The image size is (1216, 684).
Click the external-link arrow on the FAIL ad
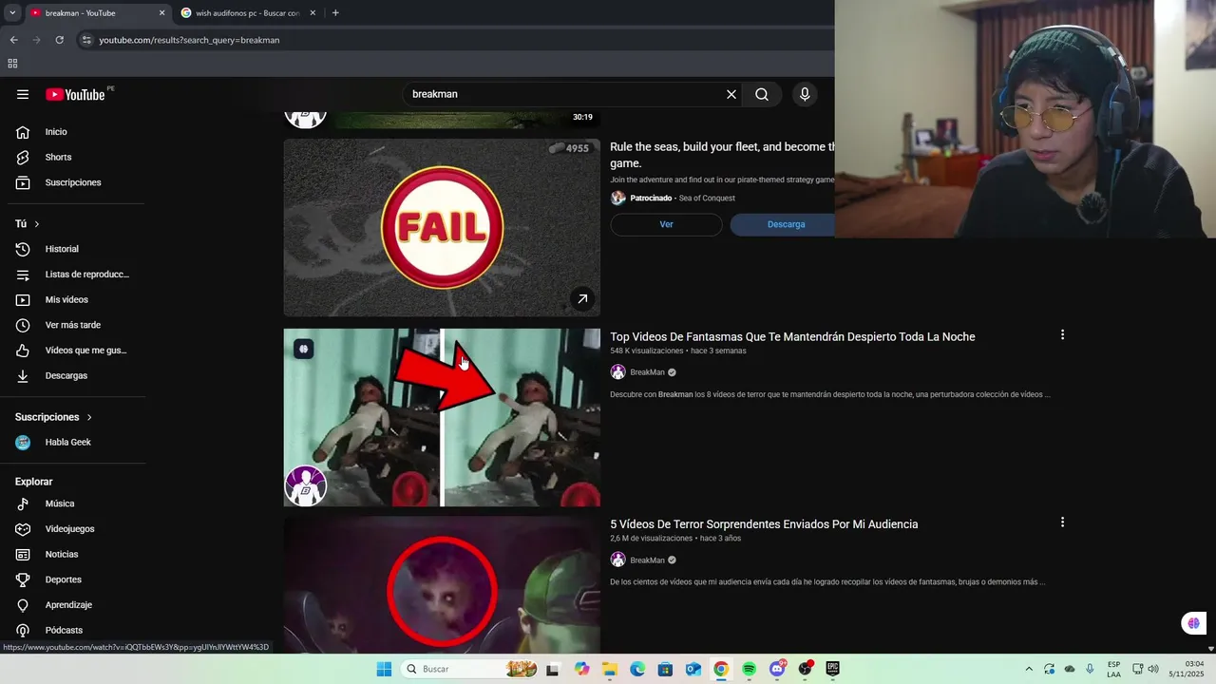[582, 298]
